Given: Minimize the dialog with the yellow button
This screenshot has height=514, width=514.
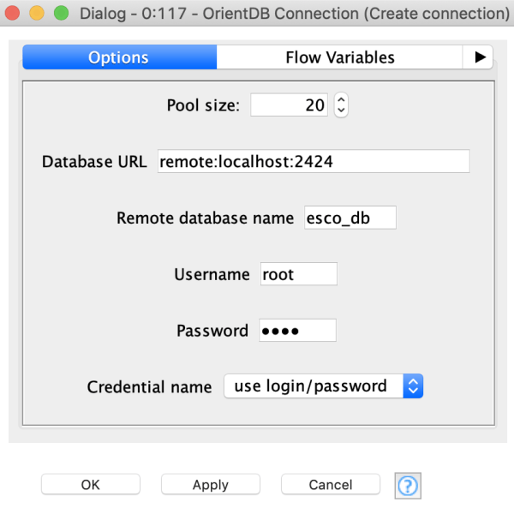Looking at the screenshot, I should [37, 13].
